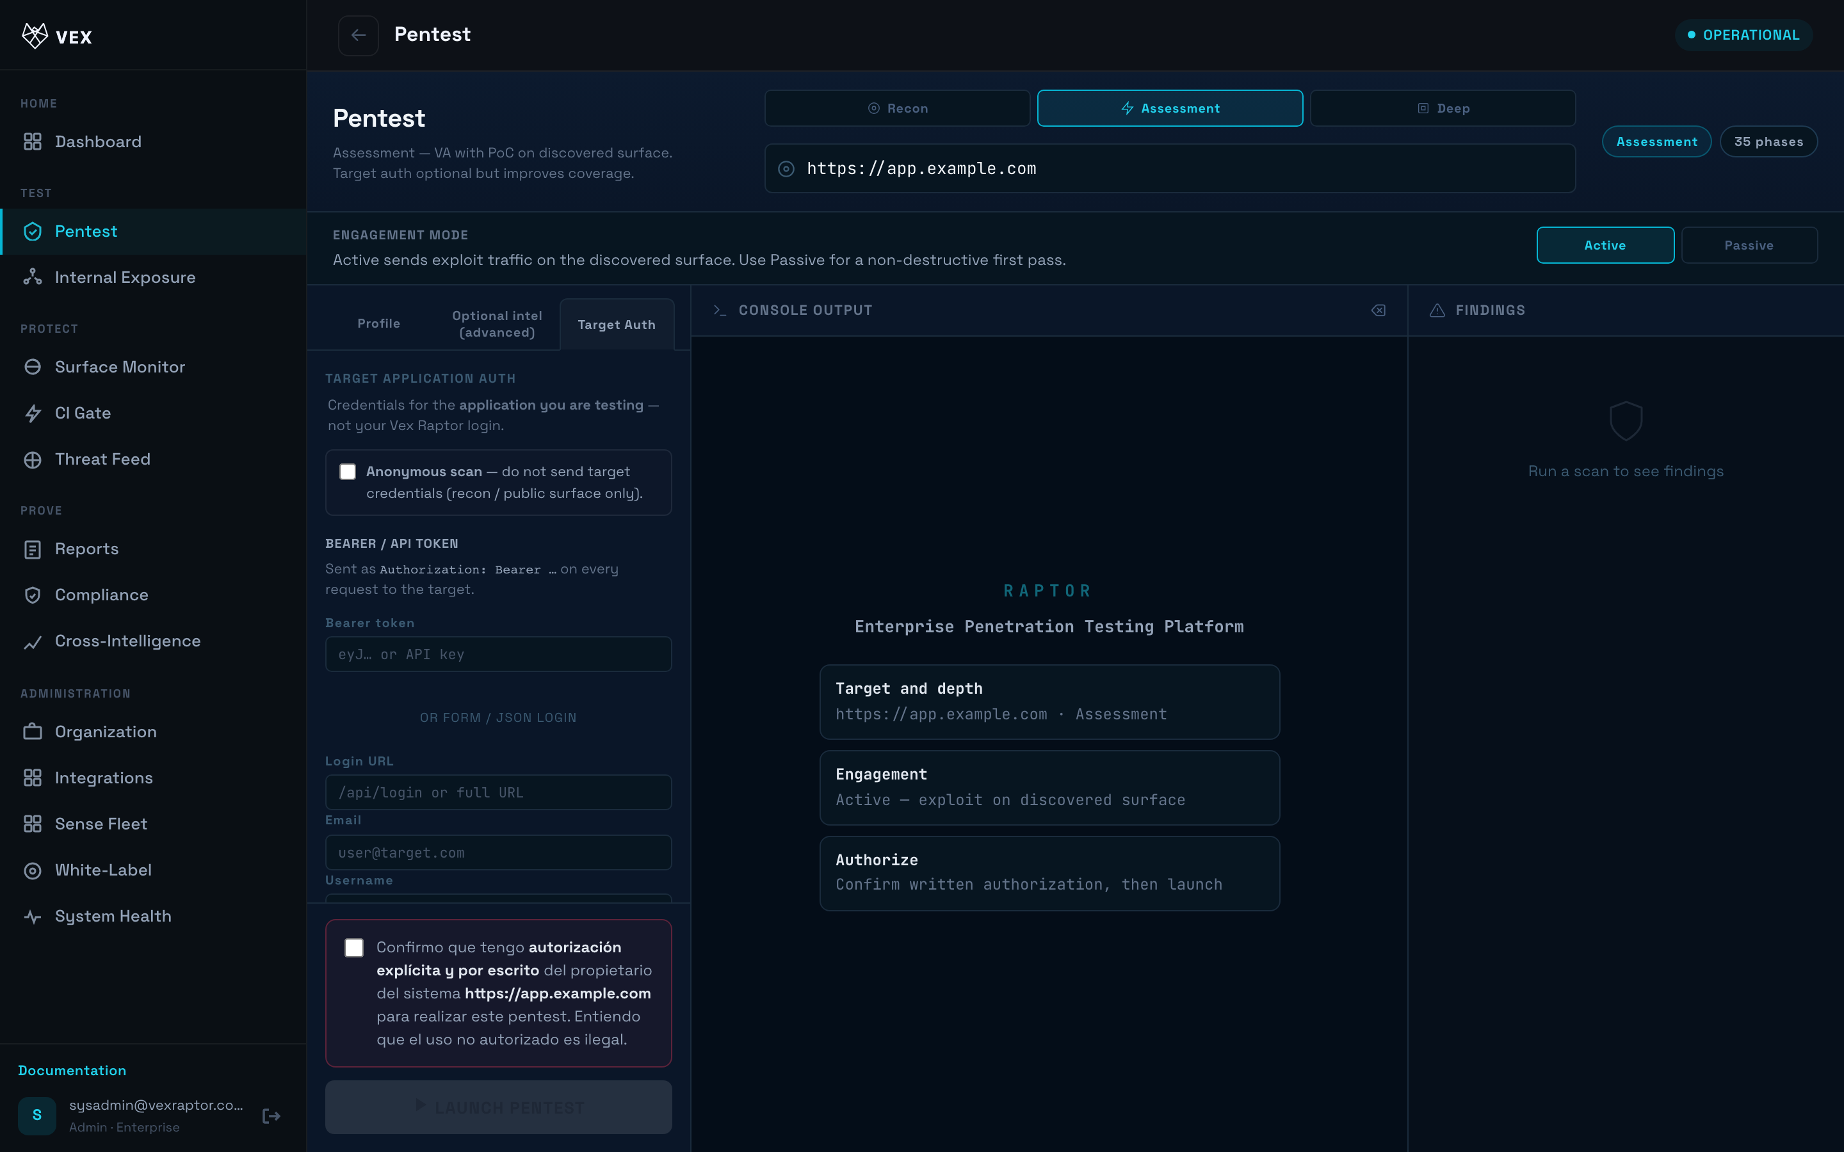Click the Launch Pentest button

point(498,1107)
